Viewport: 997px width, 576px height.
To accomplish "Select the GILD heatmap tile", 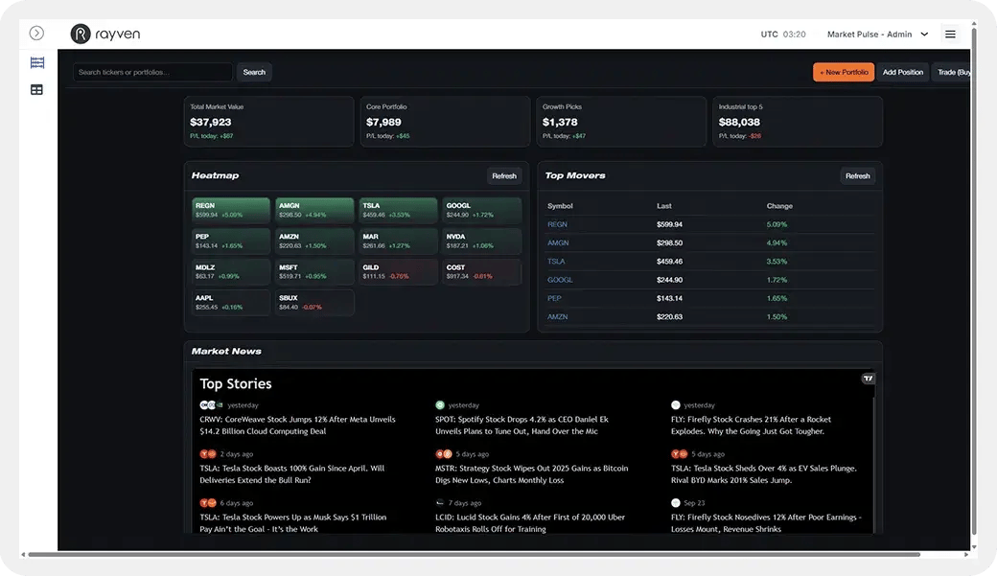I will [x=398, y=272].
